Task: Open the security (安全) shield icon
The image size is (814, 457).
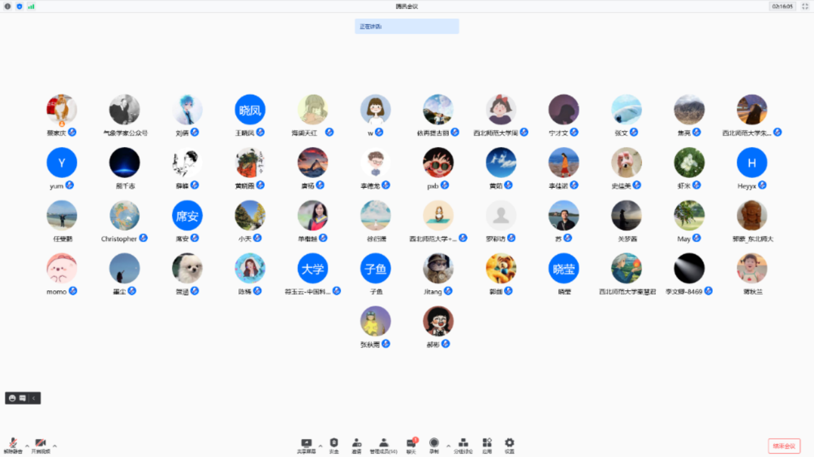Action: pos(334,445)
